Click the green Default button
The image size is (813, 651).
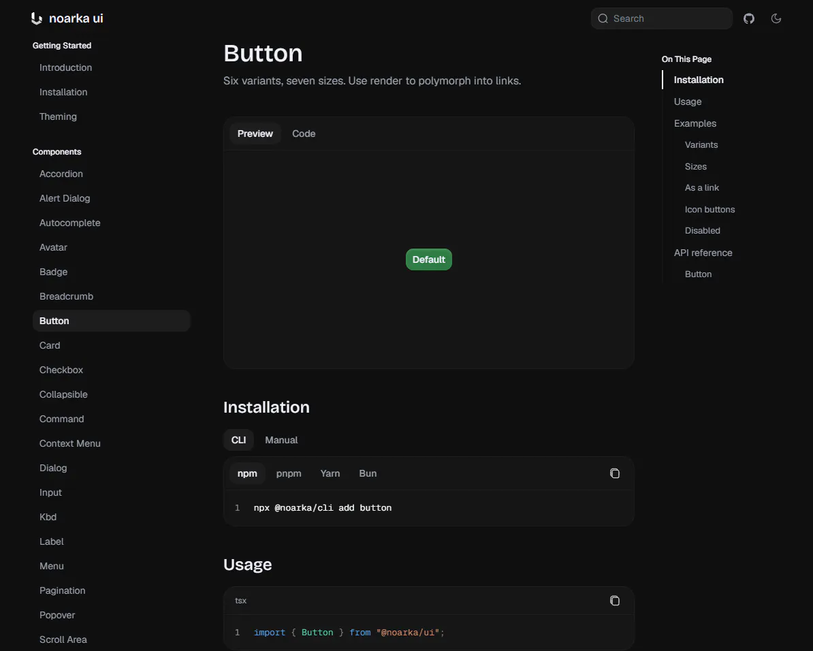pos(429,259)
